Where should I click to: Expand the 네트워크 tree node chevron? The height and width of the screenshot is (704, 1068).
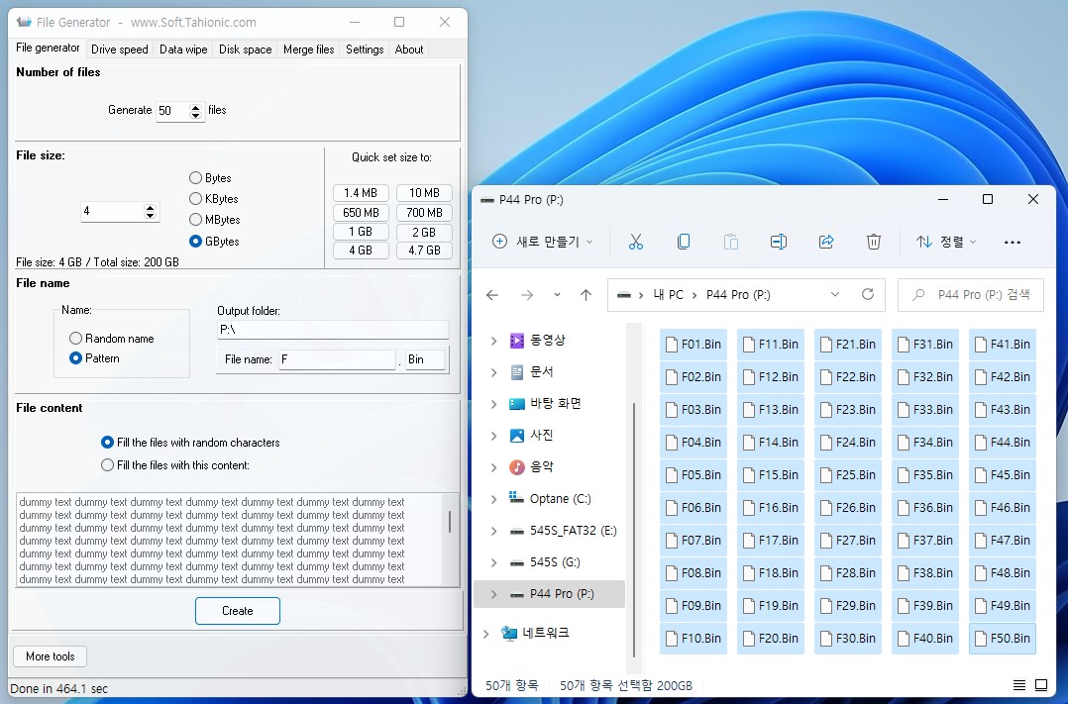tap(485, 634)
